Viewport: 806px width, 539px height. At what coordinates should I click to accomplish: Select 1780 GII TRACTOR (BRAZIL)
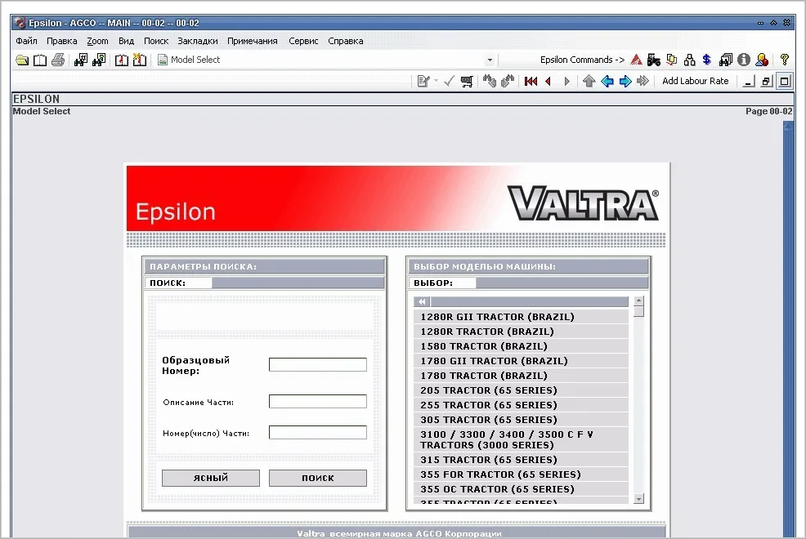[x=522, y=361]
